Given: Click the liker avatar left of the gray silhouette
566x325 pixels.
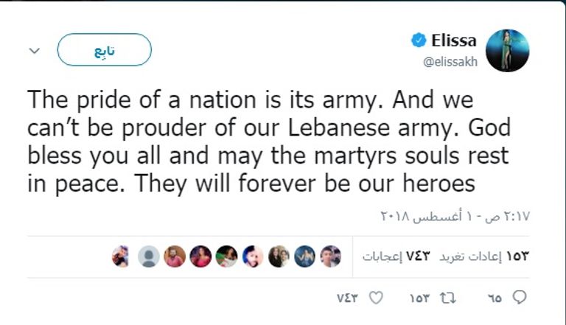Looking at the screenshot, I should (121, 256).
